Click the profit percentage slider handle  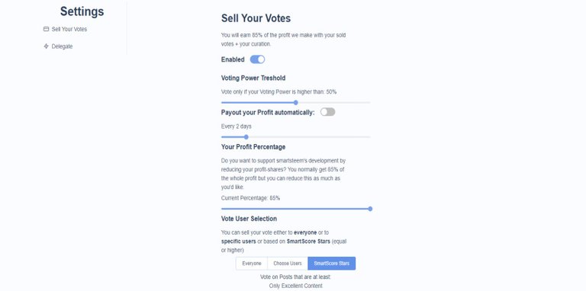pos(370,209)
